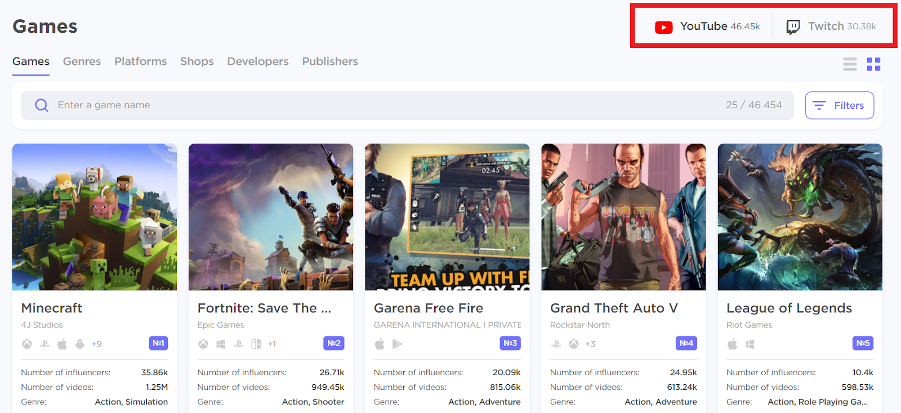
Task: Click GTA V's video count '613.24k'
Action: tap(682, 387)
